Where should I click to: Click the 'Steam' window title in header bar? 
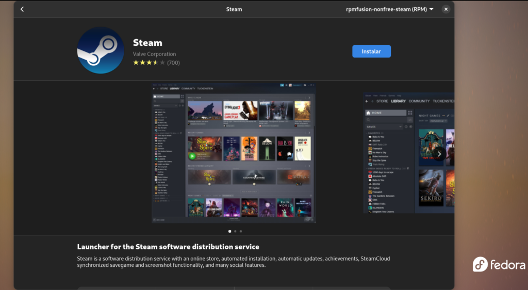[x=234, y=9]
